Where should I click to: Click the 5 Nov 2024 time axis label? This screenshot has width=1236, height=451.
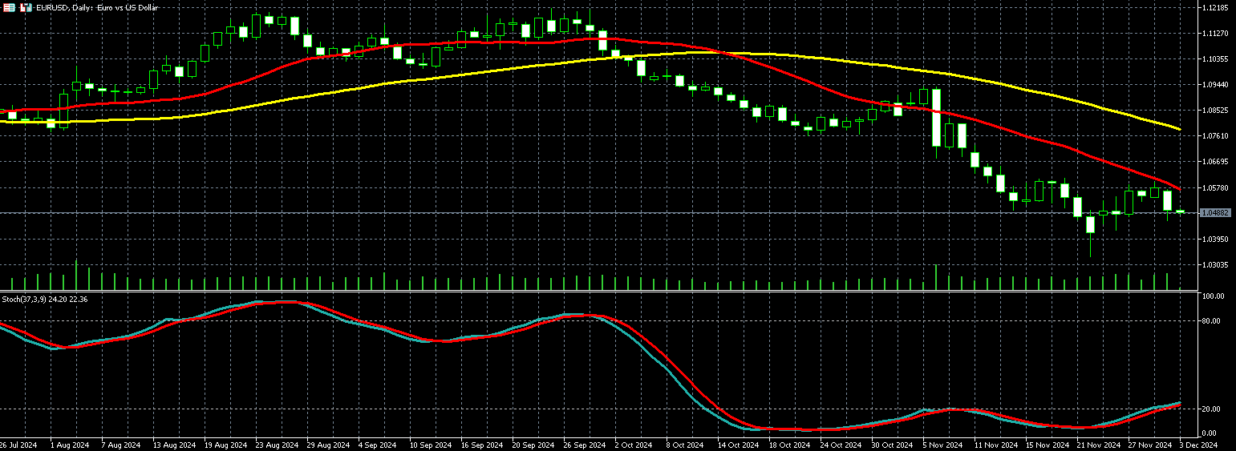point(942,445)
